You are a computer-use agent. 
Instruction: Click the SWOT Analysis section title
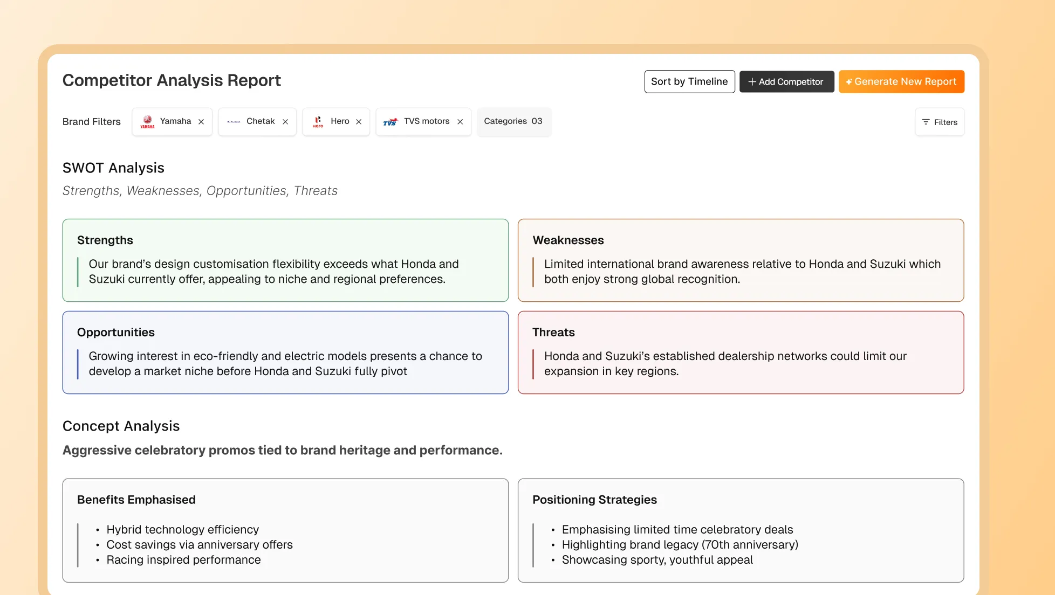113,168
